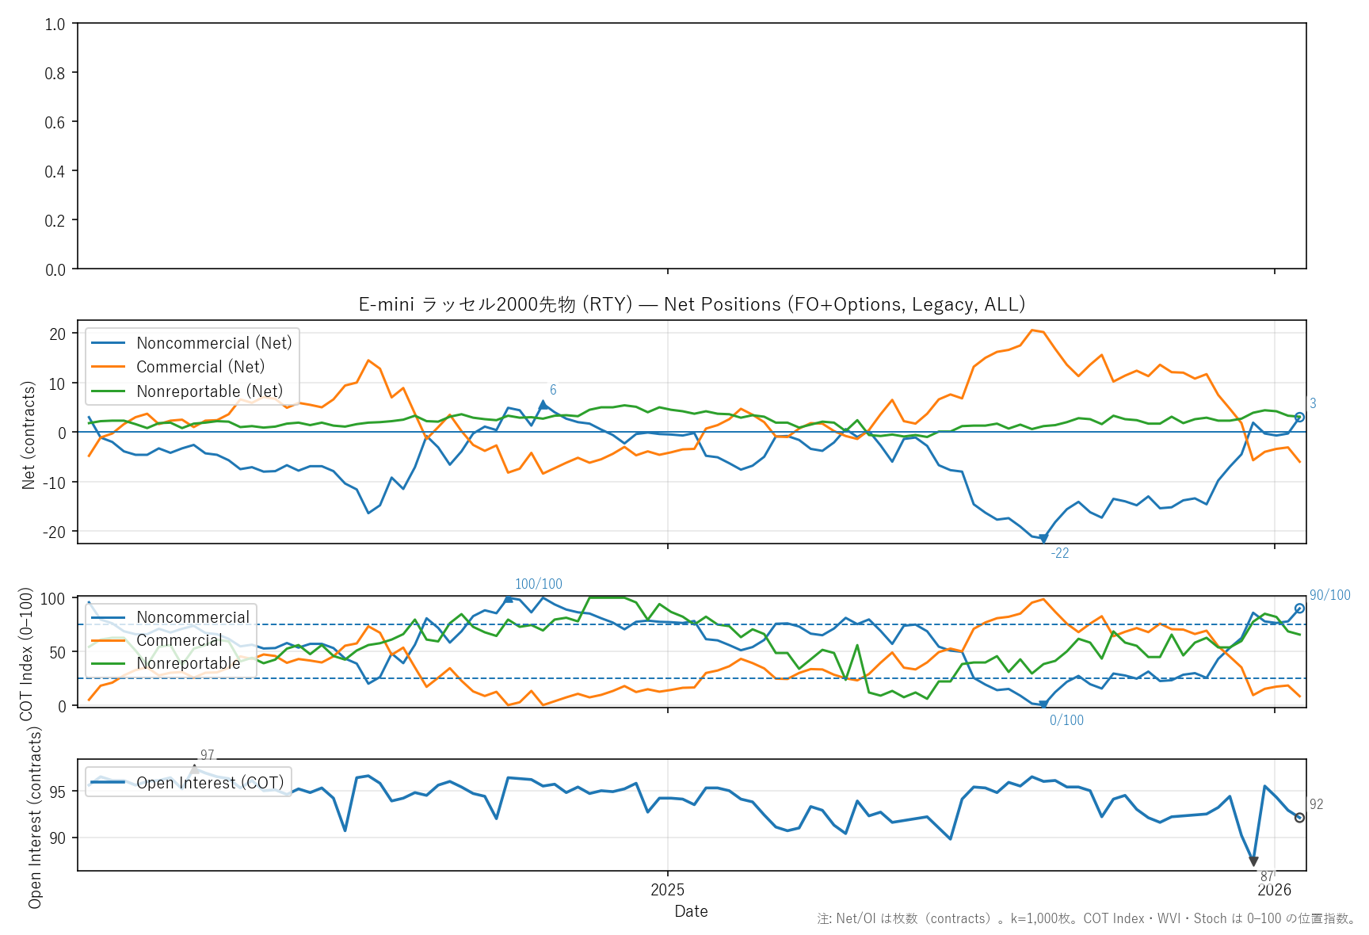Click the 2026 tick label on the date axis

point(1274,890)
